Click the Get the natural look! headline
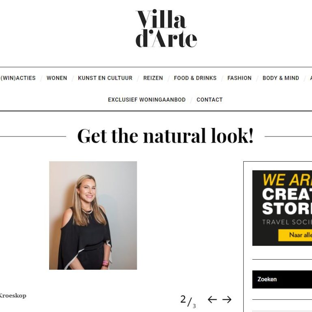This screenshot has height=312, width=312. click(x=165, y=136)
